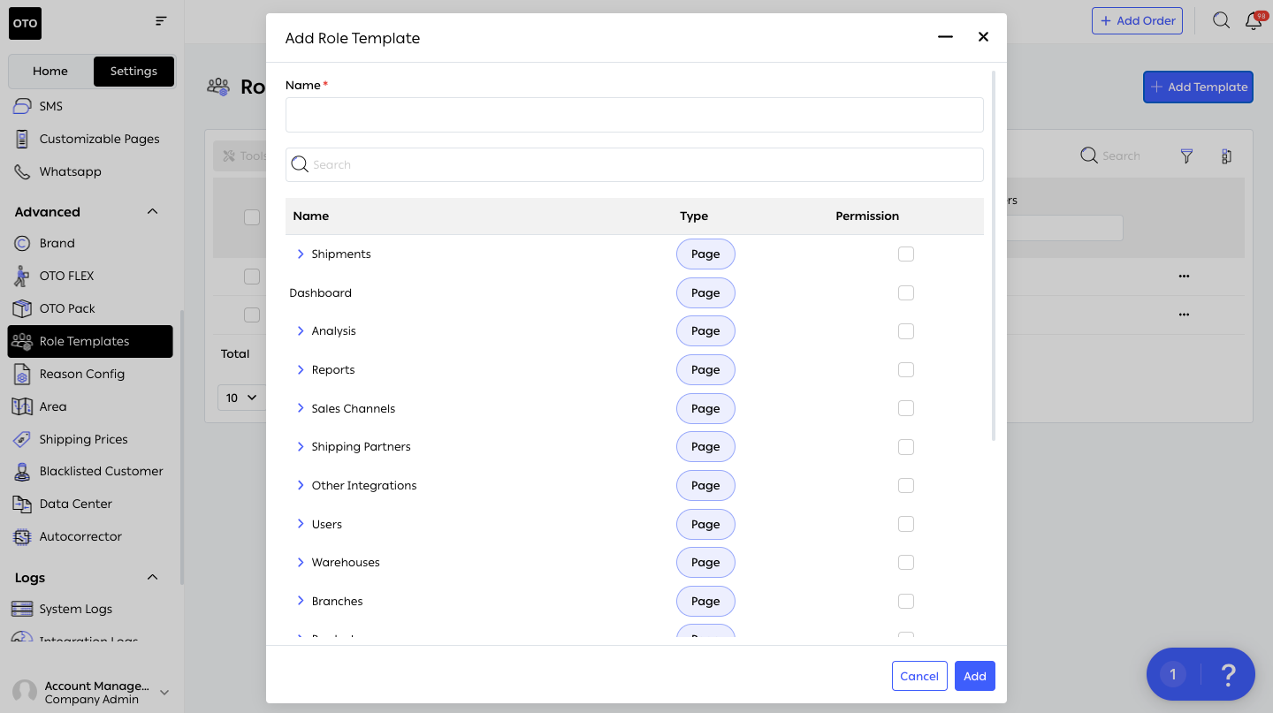The image size is (1273, 713).
Task: Enable the Shipments permission checkbox
Action: 905,254
